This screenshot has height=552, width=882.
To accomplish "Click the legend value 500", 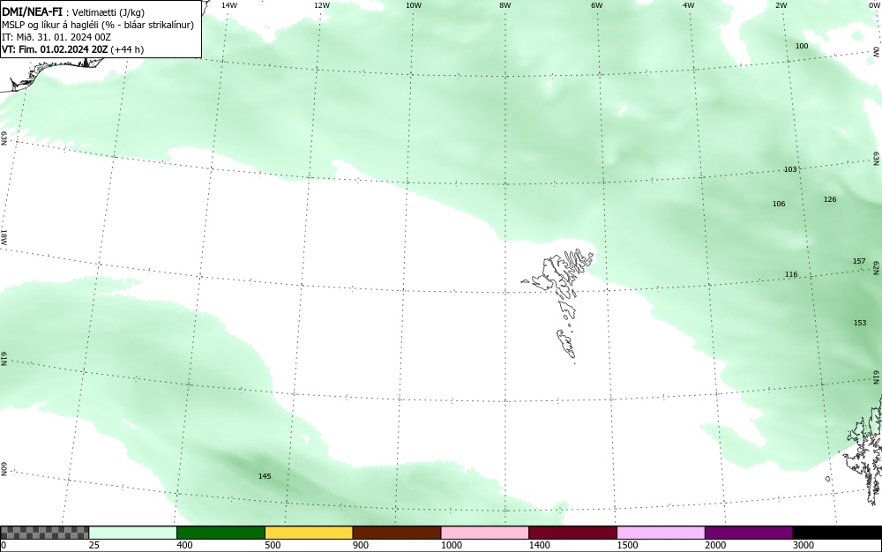I will click(273, 545).
